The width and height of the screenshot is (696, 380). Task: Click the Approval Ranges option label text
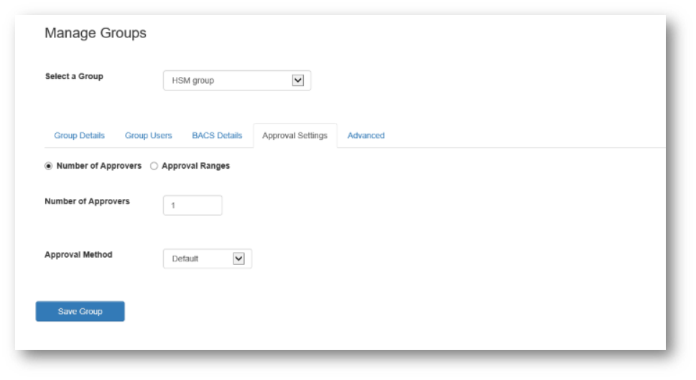click(196, 166)
